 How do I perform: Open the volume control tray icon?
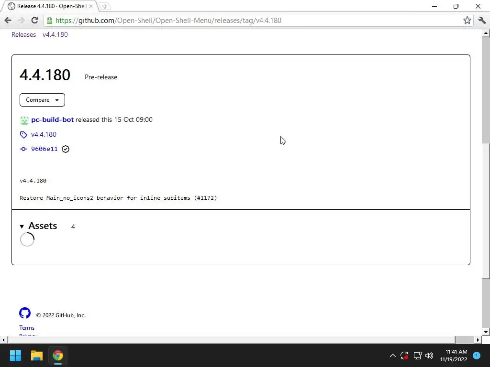click(429, 356)
